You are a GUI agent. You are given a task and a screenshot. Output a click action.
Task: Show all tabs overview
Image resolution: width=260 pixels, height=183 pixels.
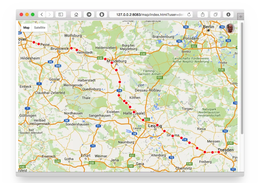[x=215, y=14]
